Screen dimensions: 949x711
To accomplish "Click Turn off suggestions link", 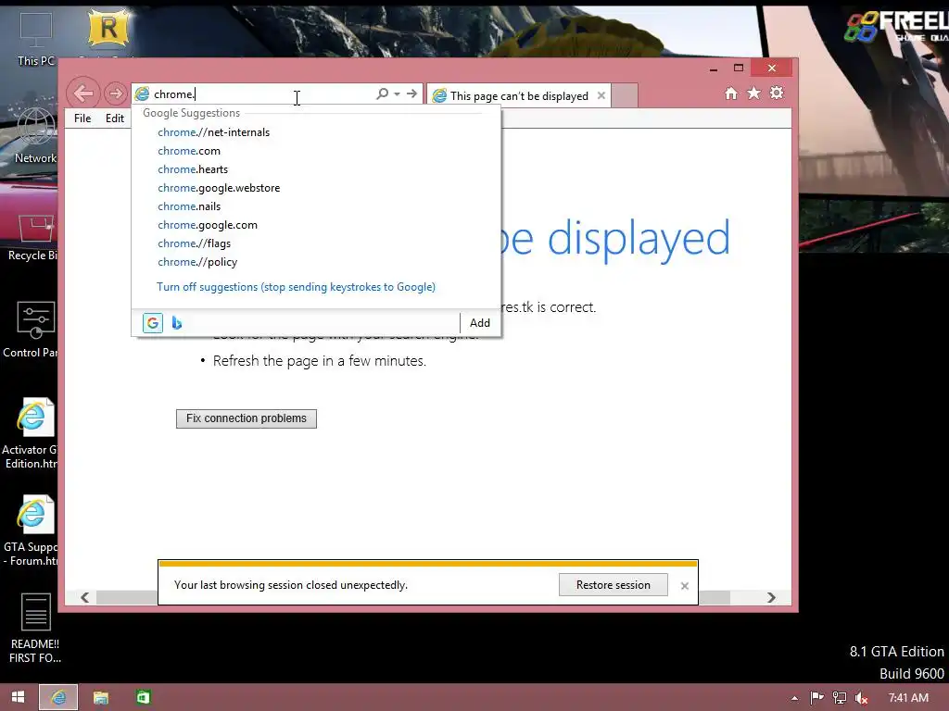I will click(296, 287).
